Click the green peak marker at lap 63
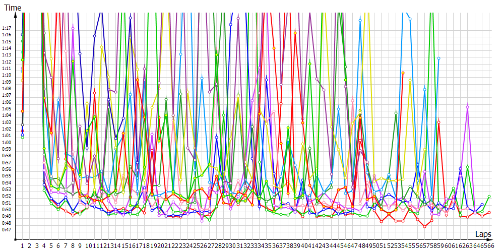The width and height of the screenshot is (504, 252). tap(468, 167)
